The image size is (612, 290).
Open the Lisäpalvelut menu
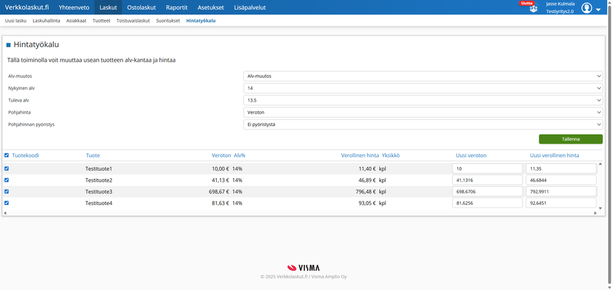tap(250, 7)
